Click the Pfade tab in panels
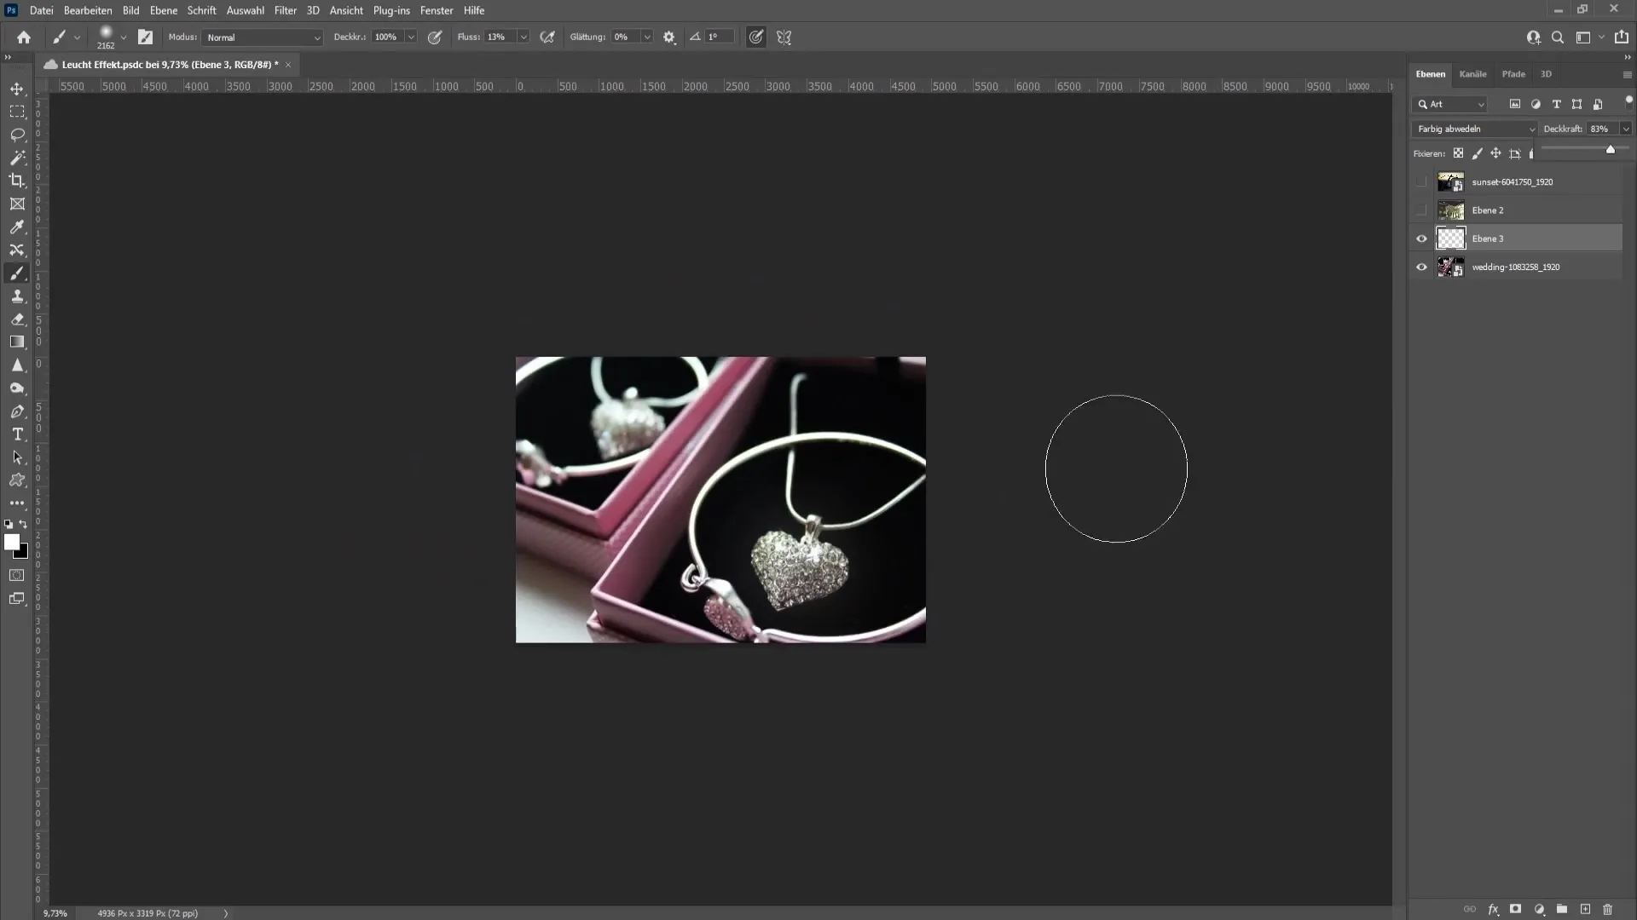Viewport: 1637px width, 920px height. 1516,73
